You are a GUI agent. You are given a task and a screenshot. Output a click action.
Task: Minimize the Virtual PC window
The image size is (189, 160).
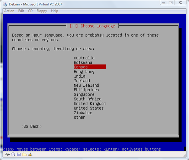coord(164,3)
